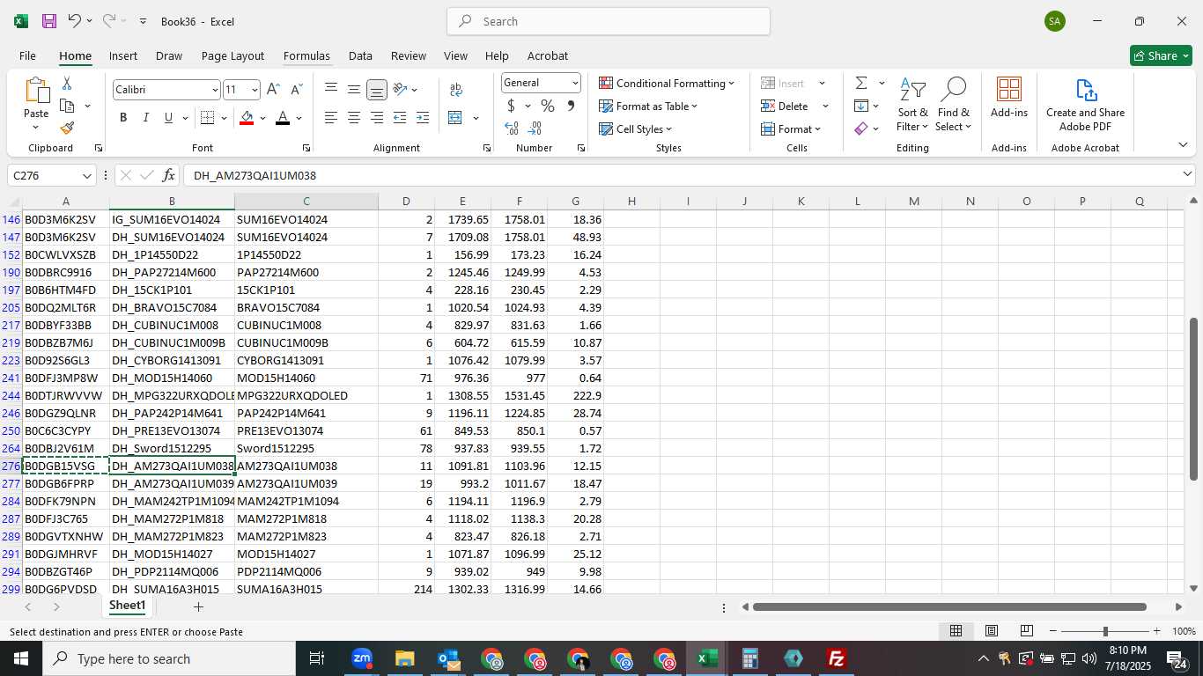Screen dimensions: 1203x676
Task: Click the Format Painter brush icon
Action: (x=67, y=129)
